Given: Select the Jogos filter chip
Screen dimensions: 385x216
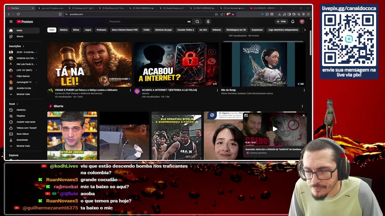Looking at the screenshot, I should click(88, 30).
